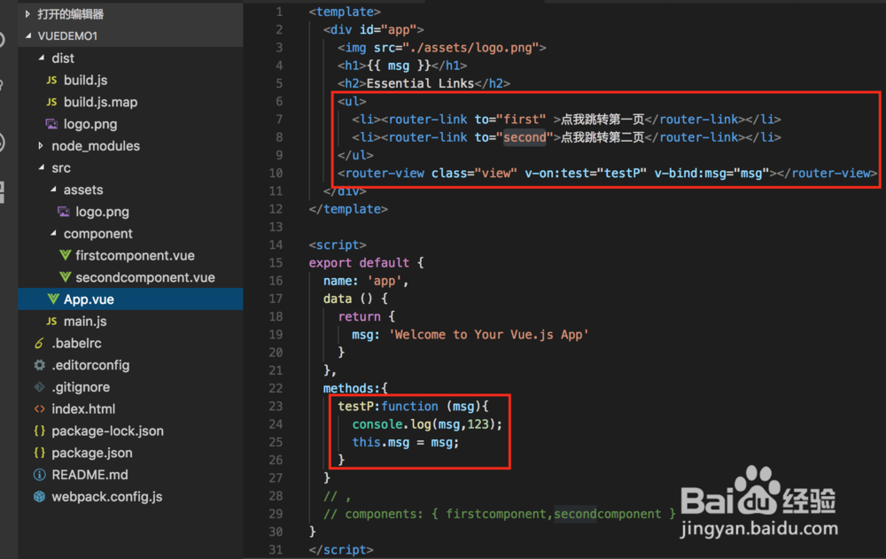Open main.js file
886x559 pixels.
85,322
